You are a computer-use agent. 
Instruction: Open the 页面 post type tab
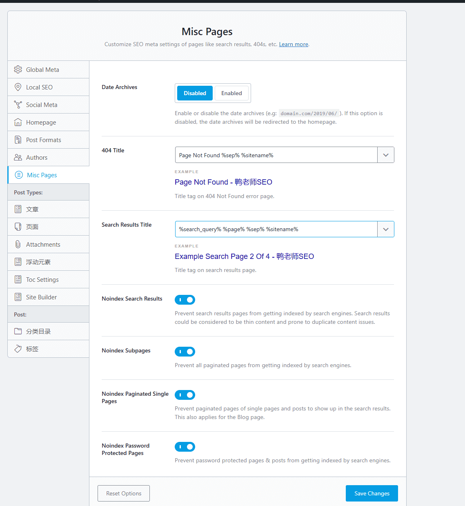click(49, 227)
